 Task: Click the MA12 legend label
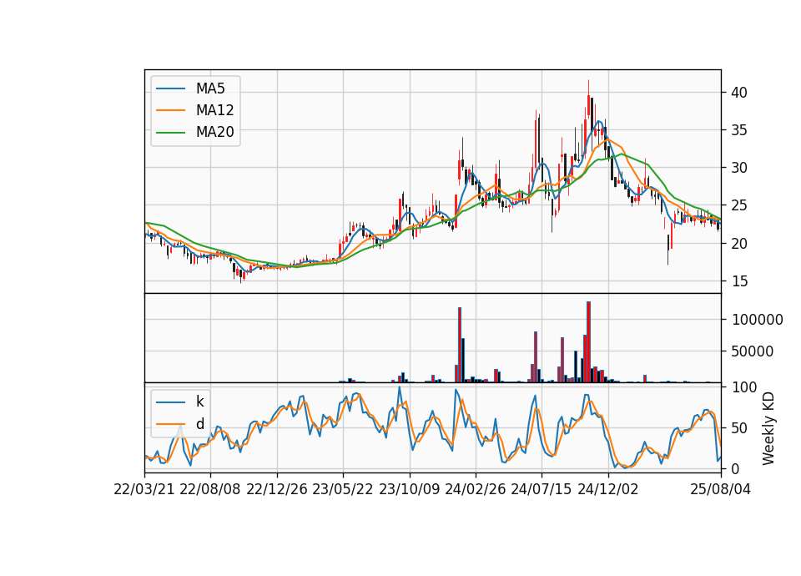coord(214,110)
